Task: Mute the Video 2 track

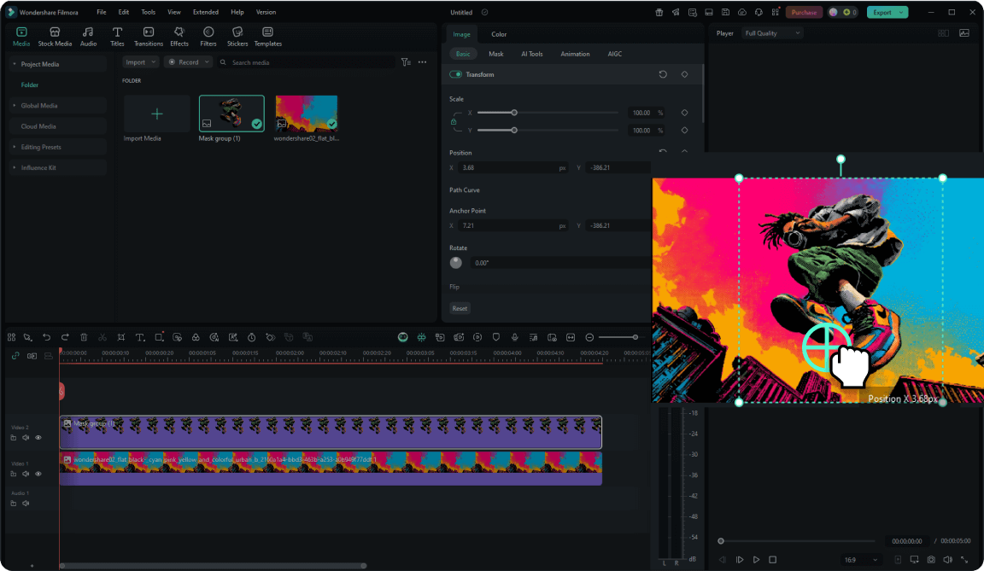Action: 26,438
